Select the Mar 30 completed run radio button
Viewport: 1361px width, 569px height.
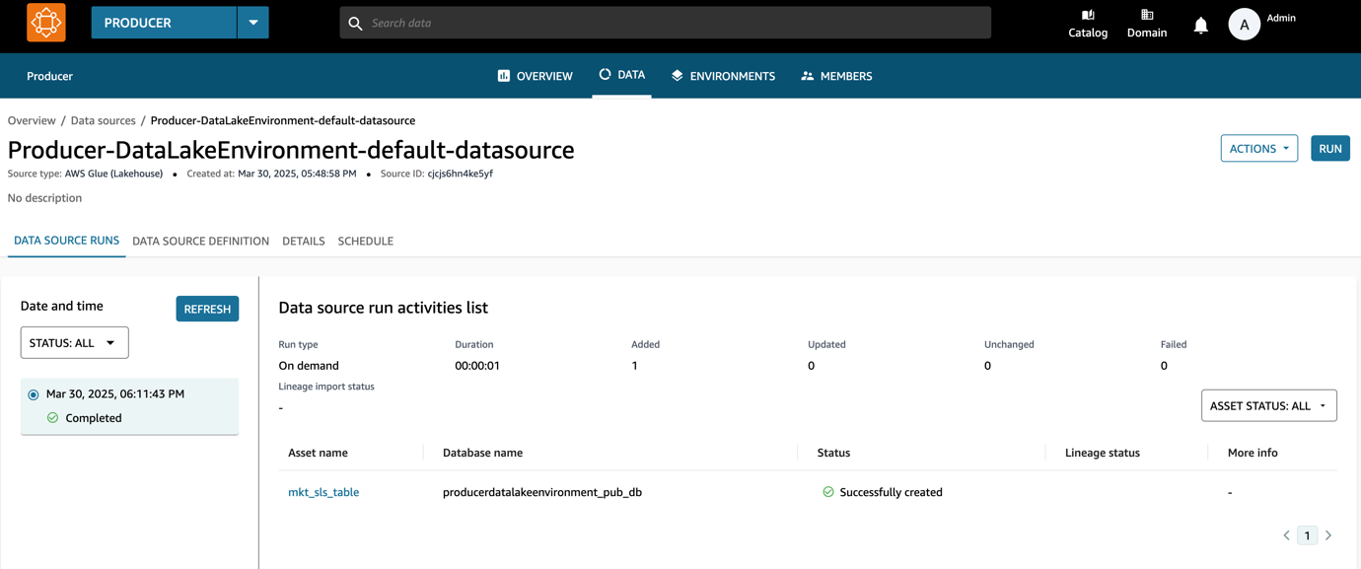(x=34, y=392)
